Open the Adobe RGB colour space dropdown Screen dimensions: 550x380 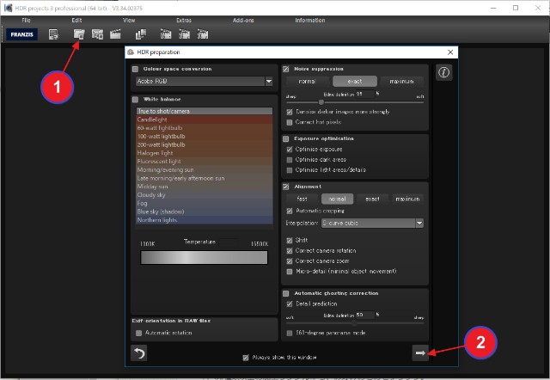(x=203, y=82)
